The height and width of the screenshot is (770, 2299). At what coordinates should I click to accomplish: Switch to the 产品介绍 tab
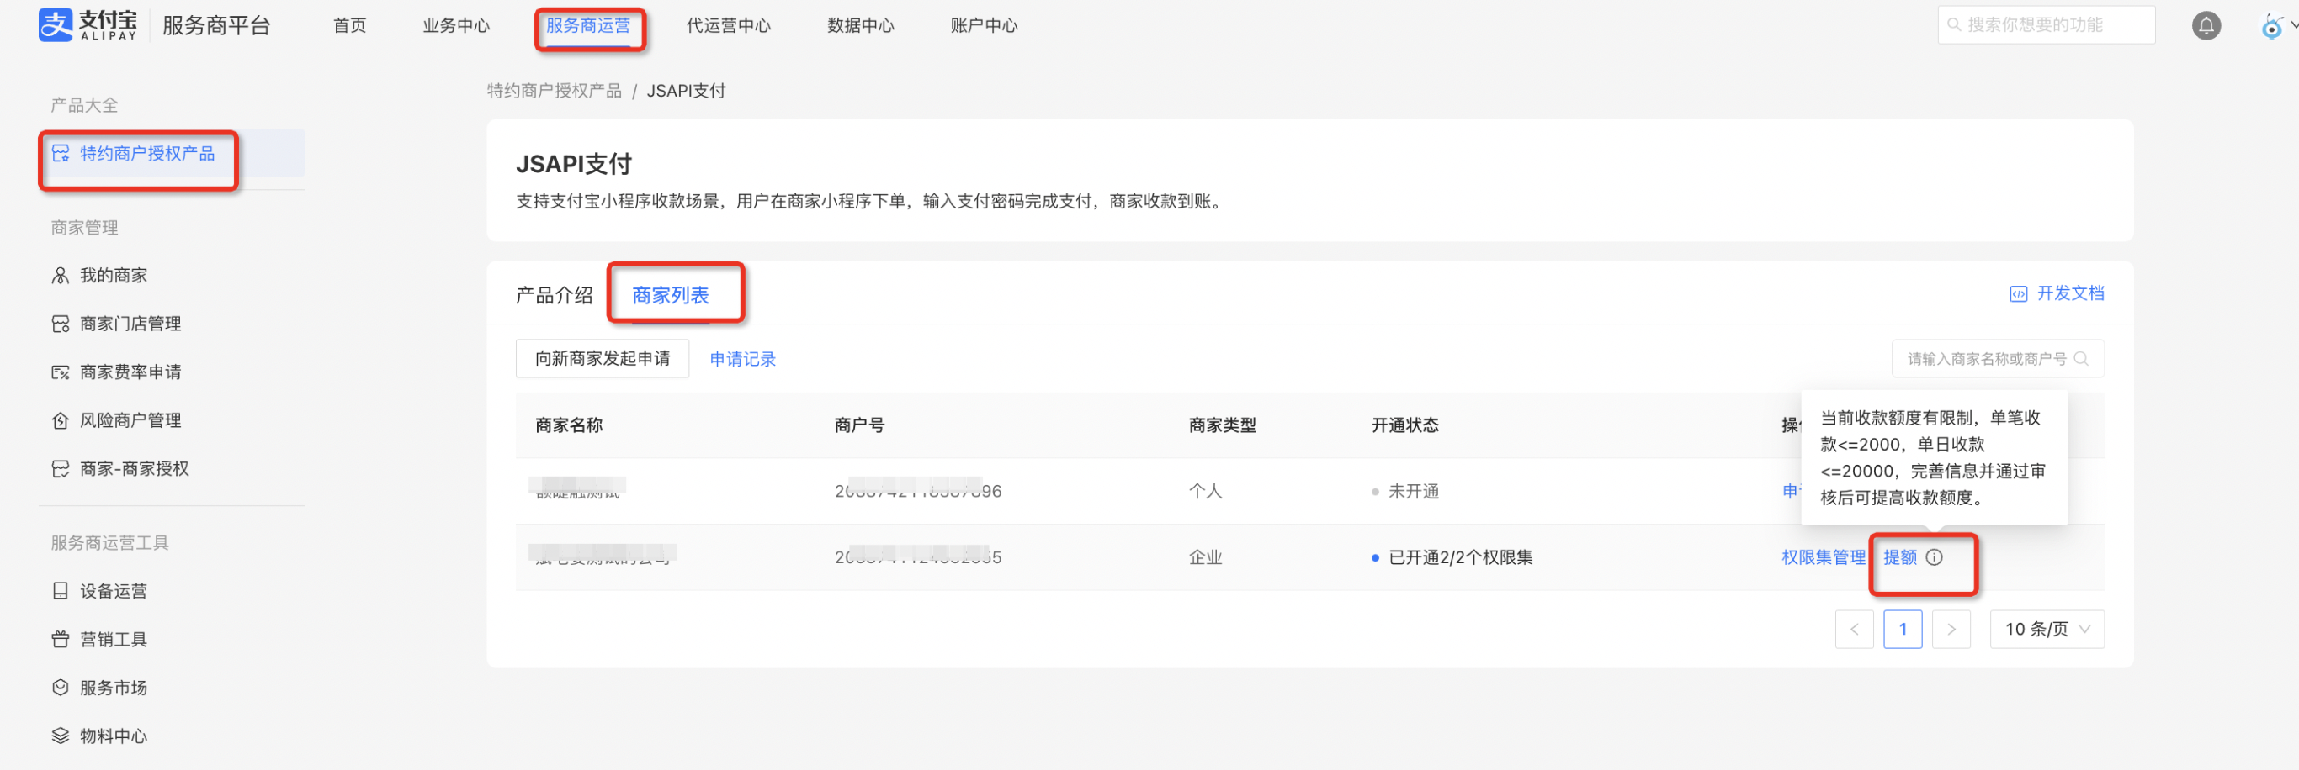coord(555,295)
